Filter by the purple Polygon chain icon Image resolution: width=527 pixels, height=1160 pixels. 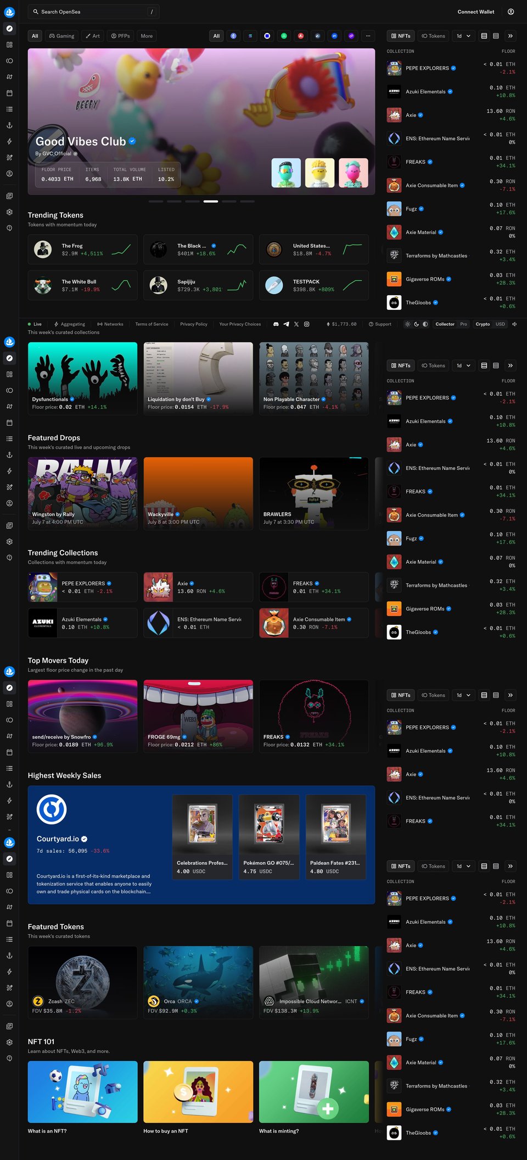(x=351, y=36)
